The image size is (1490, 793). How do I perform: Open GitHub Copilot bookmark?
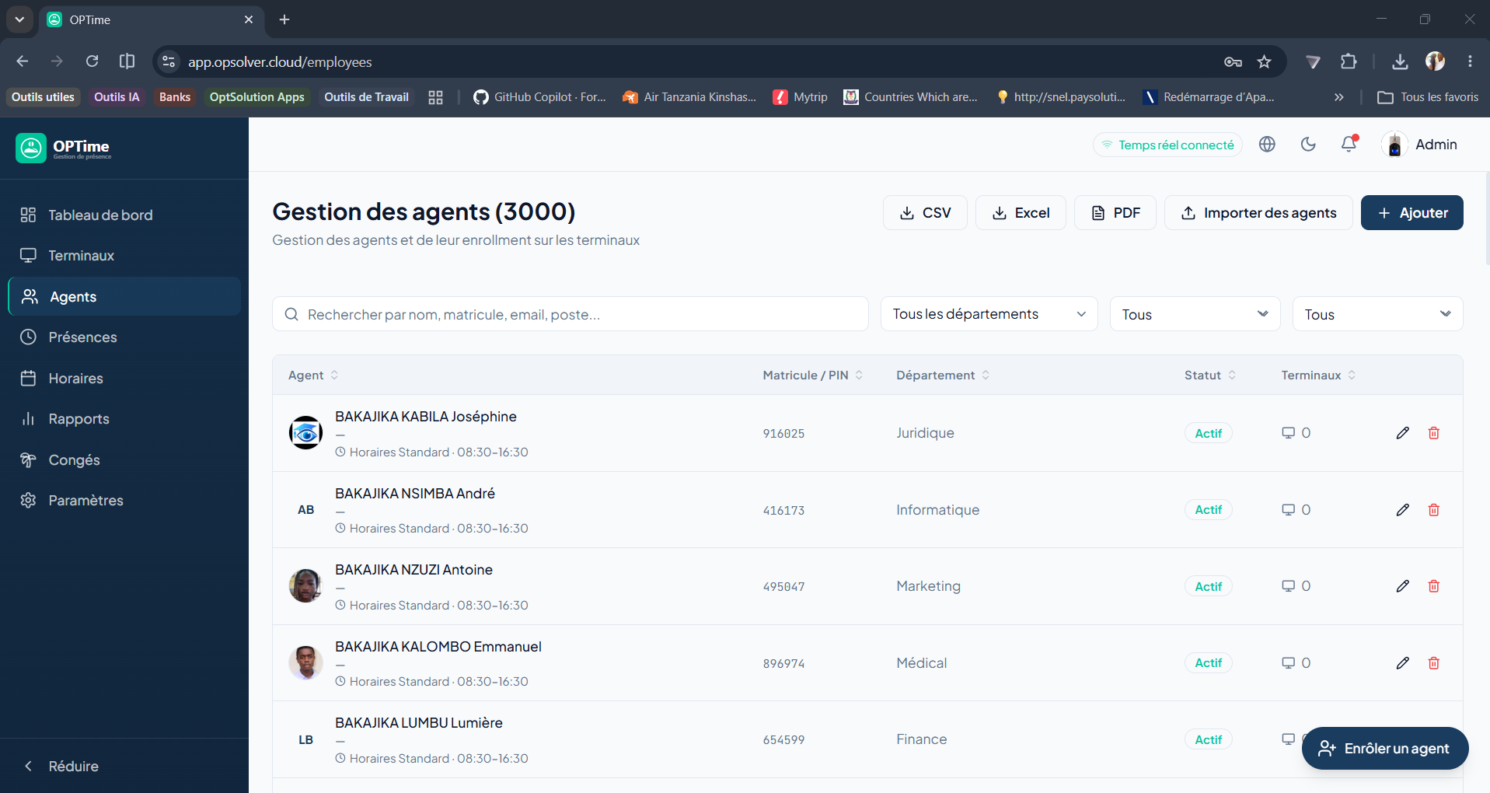click(x=539, y=97)
